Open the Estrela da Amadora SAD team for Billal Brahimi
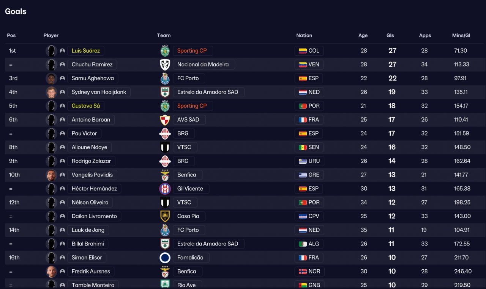Viewport: 486px width, 289px height. tap(208, 244)
